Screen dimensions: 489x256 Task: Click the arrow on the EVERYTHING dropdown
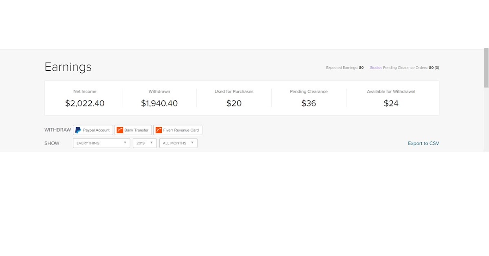pyautogui.click(x=125, y=143)
